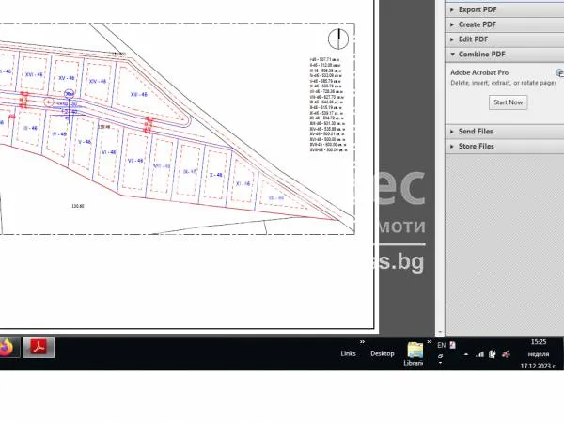Switch to Adobe Reader taskbar icon
Screen dimensions: 564x423
40,348
